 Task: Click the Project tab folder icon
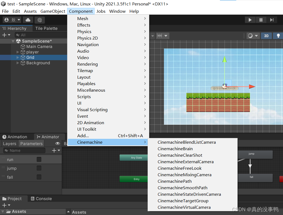click(4, 199)
